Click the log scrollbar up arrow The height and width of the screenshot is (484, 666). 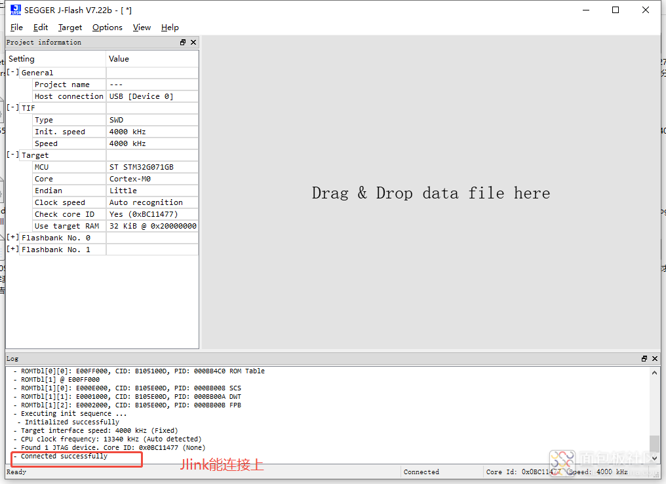point(654,373)
